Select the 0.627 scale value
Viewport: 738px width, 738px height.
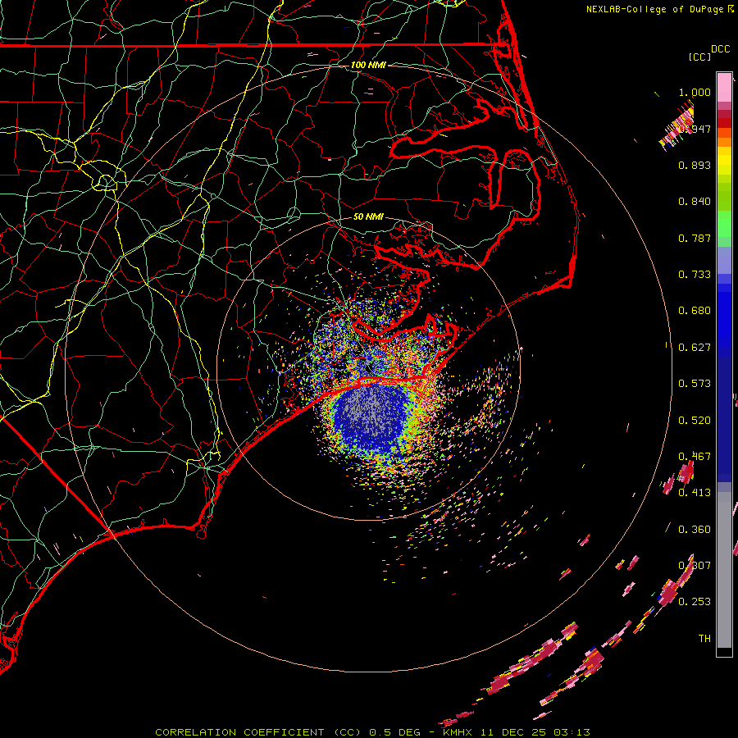[695, 348]
